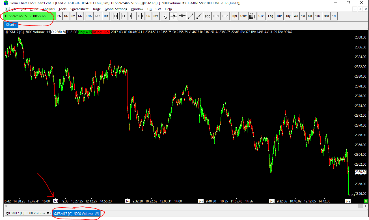Set timeframe to 30M
Viewport: 369px width, 220px height.
tap(326, 16)
